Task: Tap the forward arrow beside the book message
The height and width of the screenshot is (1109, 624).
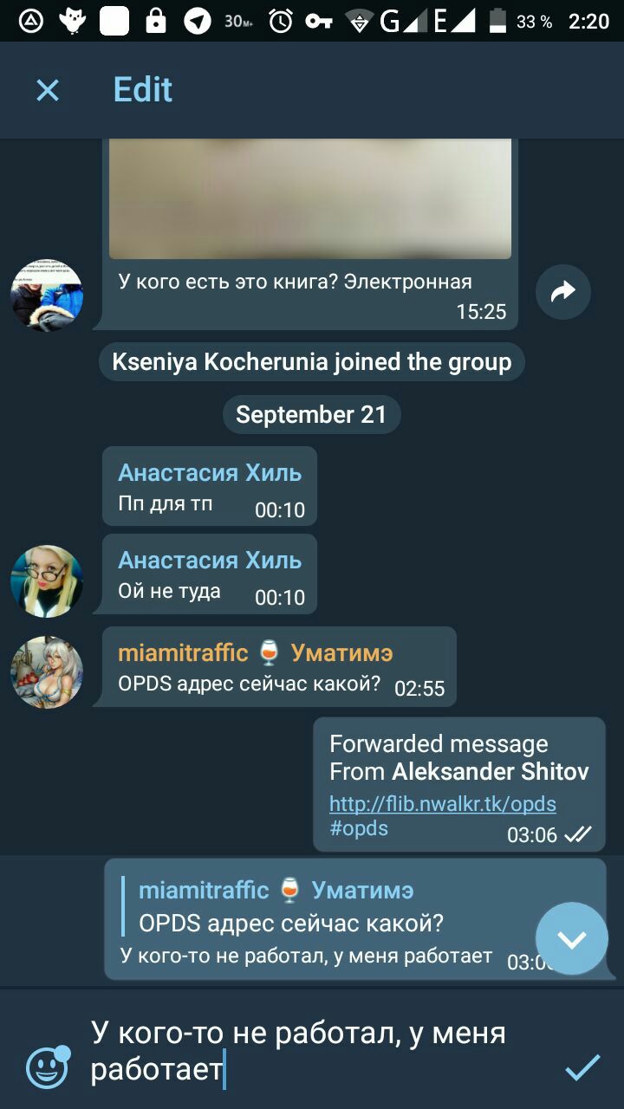Action: [x=563, y=292]
